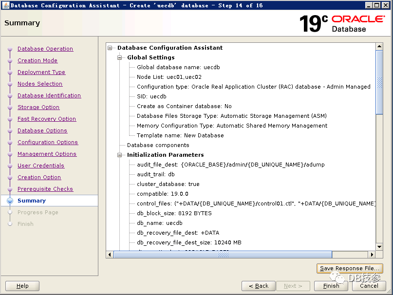Click the Back button
Viewport: 393px width, 295px height.
tap(258, 286)
